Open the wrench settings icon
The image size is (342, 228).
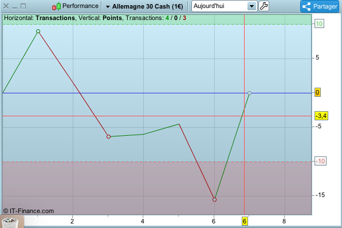(264, 6)
